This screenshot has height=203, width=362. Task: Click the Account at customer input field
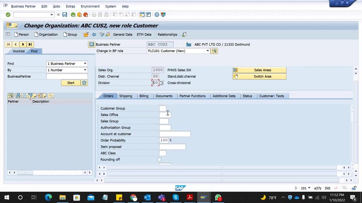175,134
